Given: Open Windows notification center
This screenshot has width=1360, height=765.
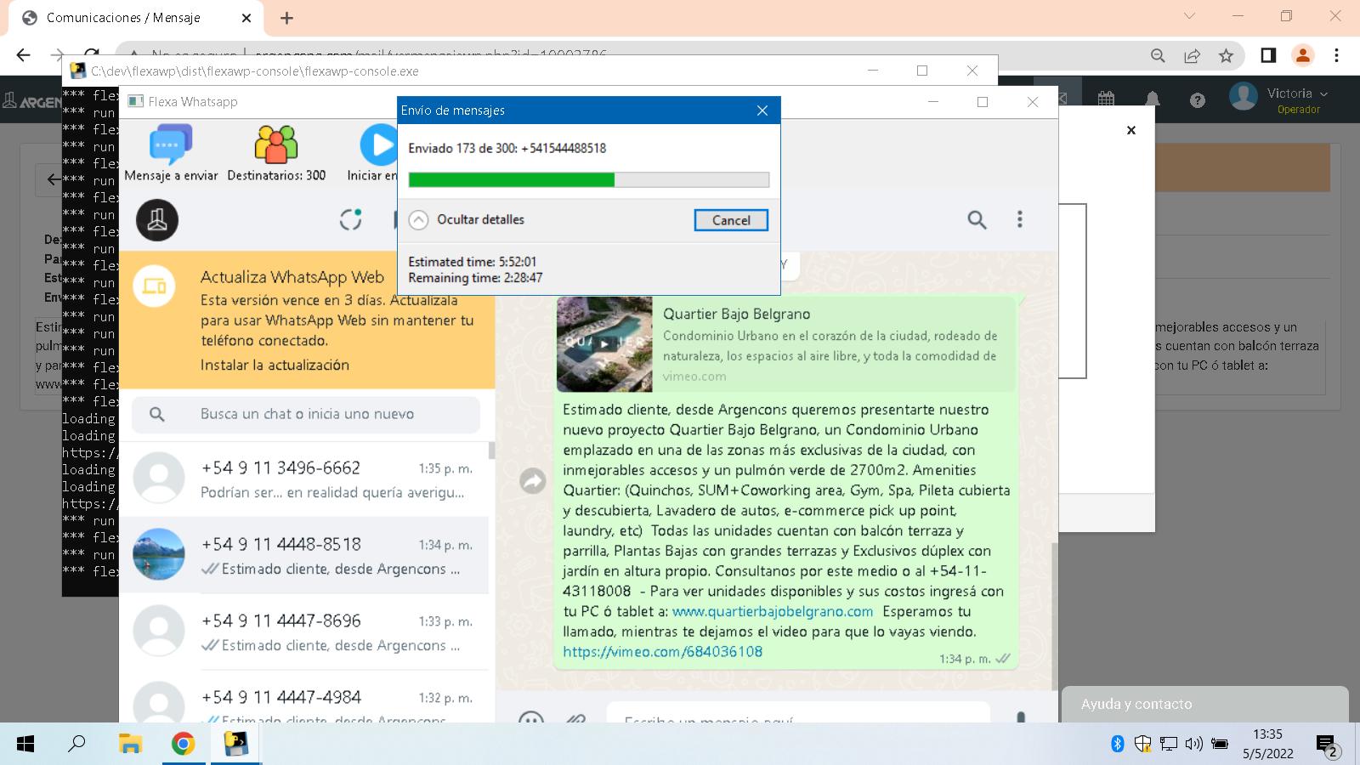Looking at the screenshot, I should 1328,745.
